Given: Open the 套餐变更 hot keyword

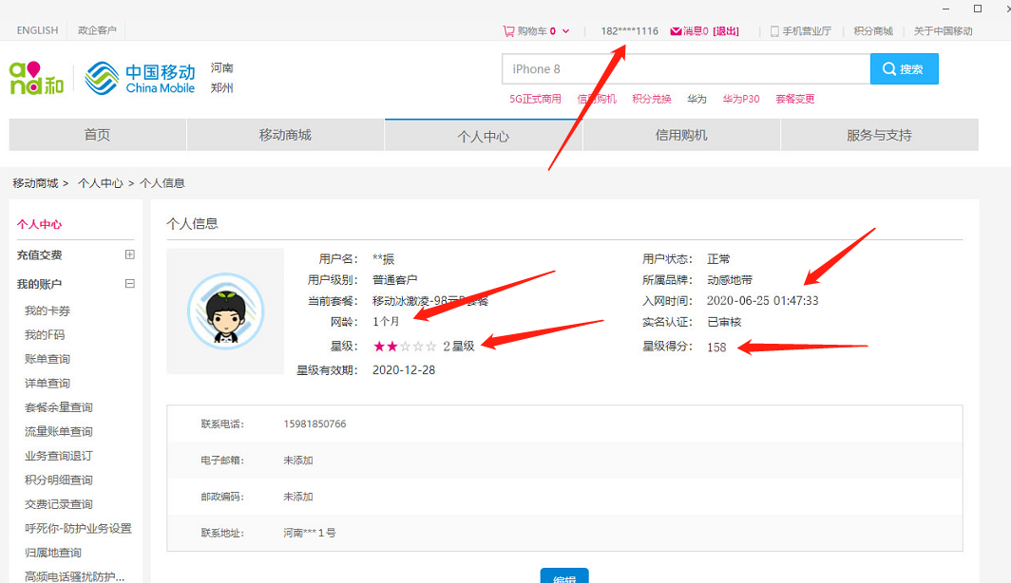Looking at the screenshot, I should [795, 99].
